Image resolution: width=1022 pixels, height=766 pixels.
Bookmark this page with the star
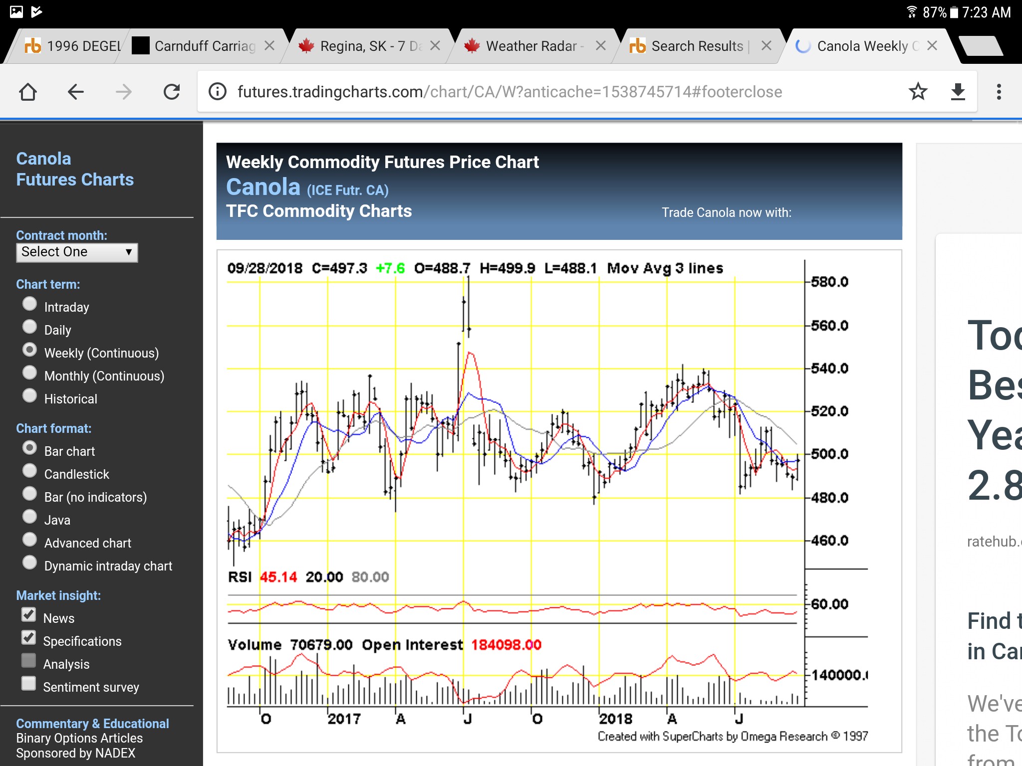coord(918,92)
